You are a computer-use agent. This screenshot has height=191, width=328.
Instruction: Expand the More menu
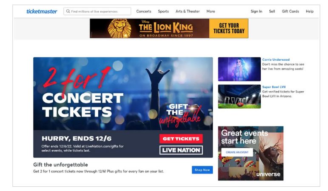[x=211, y=11]
